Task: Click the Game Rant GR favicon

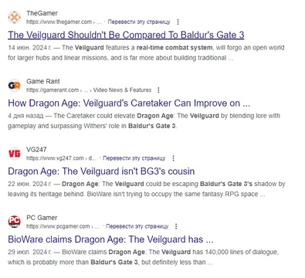Action: tap(14, 86)
